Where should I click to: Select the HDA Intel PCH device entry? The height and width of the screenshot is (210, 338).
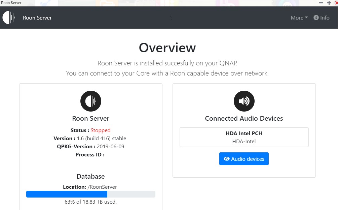[244, 137]
